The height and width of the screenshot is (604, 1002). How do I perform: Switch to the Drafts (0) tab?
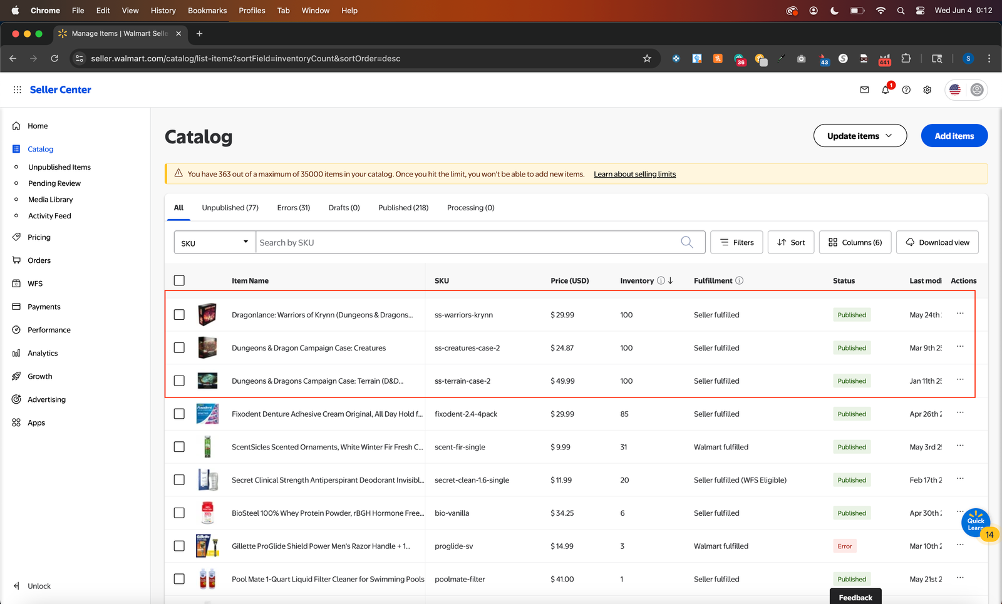coord(344,208)
